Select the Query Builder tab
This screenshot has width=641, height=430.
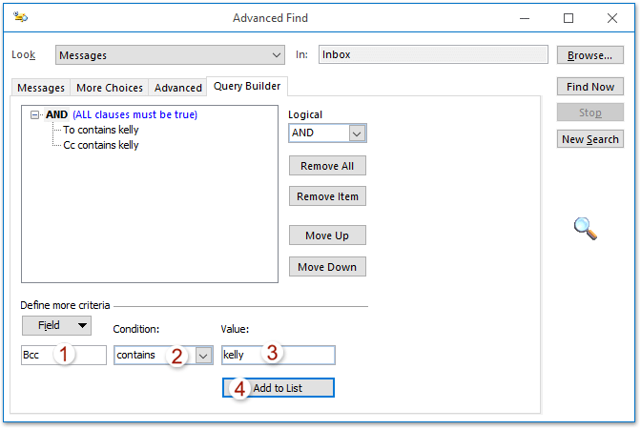point(247,86)
